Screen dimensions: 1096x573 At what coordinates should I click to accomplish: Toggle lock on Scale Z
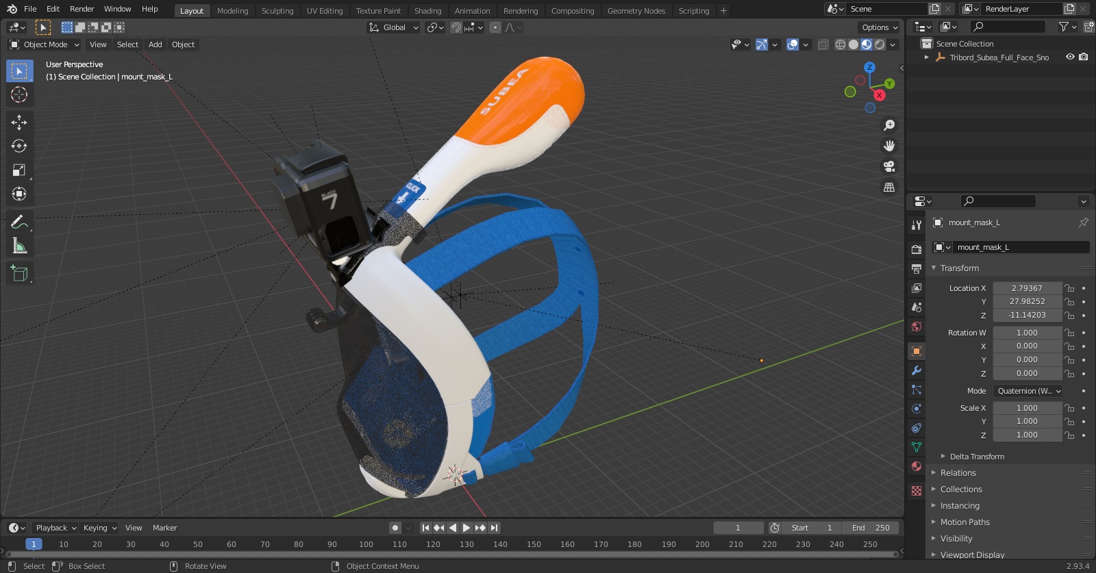1069,435
